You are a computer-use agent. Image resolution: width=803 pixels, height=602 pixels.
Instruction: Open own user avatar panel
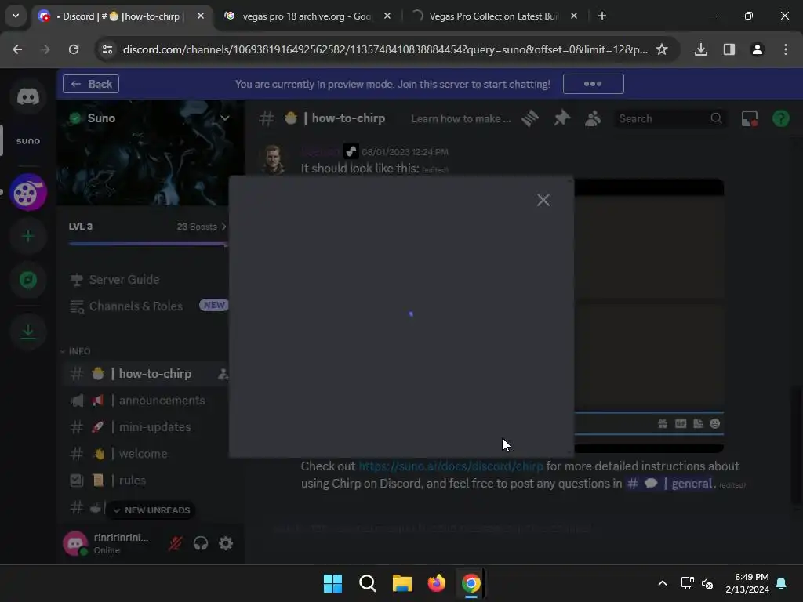(x=76, y=542)
